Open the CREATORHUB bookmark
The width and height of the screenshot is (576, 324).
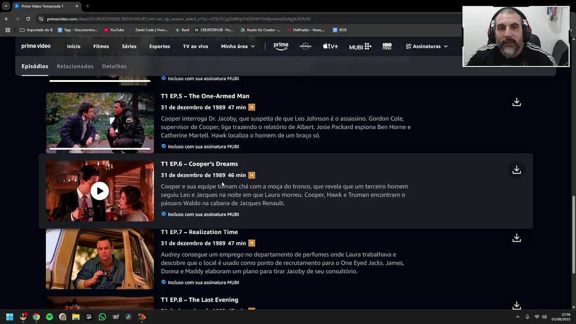(x=214, y=30)
